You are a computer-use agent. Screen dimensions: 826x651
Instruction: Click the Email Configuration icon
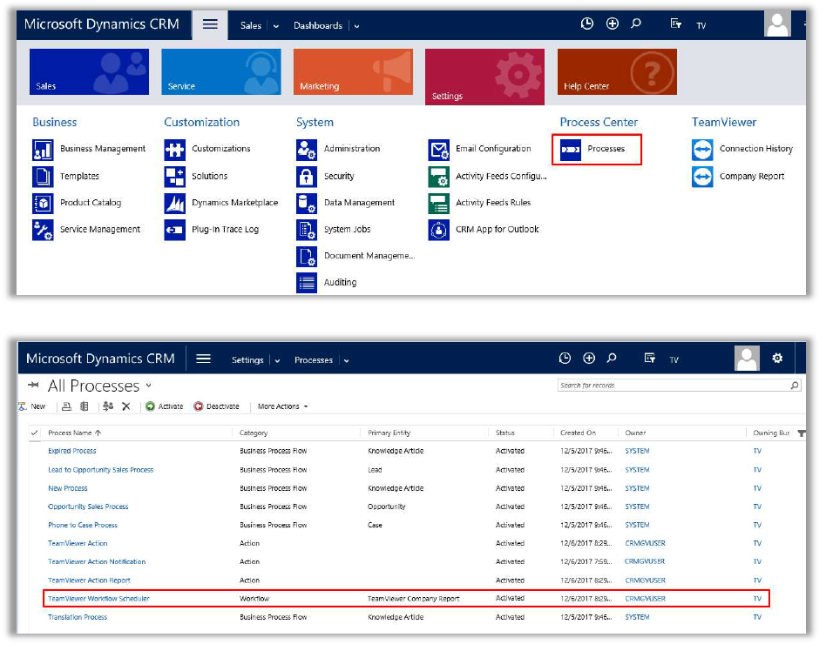(438, 150)
